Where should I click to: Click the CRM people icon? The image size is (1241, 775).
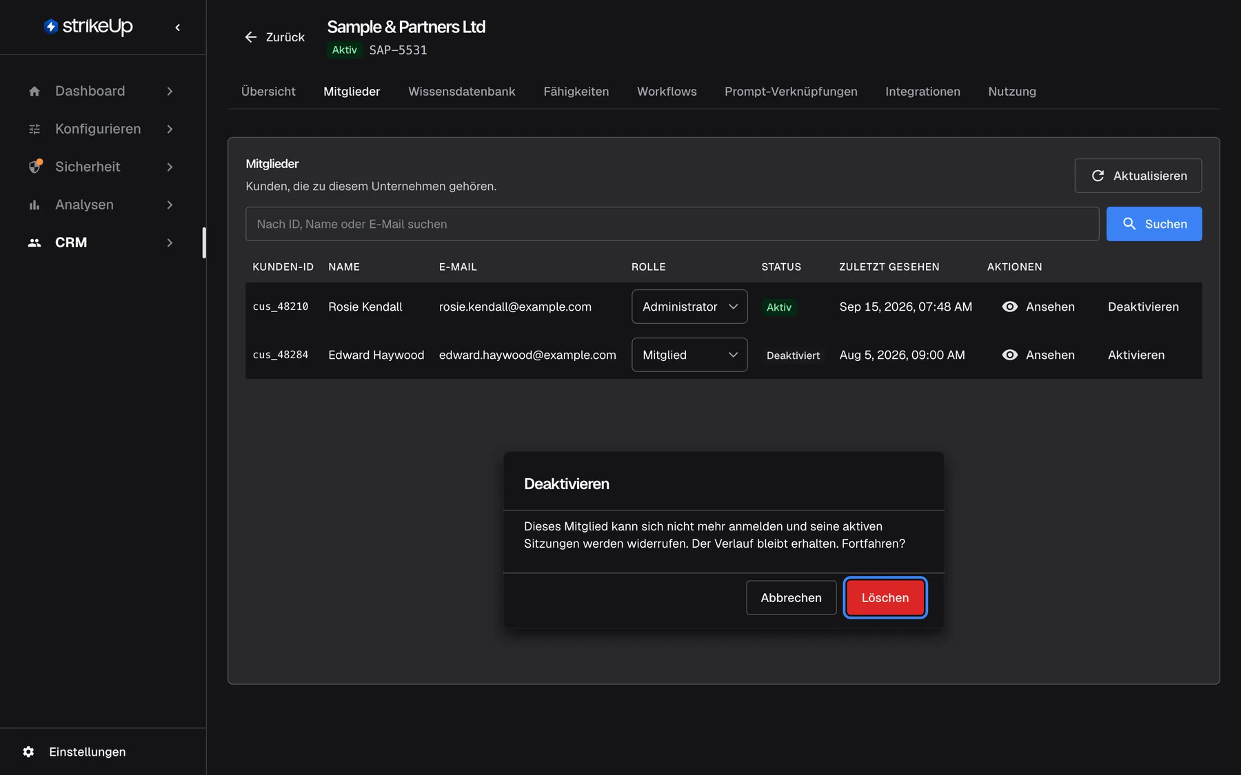(x=34, y=242)
